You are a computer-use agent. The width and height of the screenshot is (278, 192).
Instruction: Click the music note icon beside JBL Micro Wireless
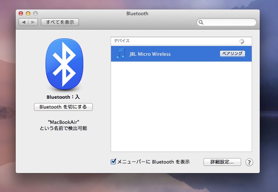tap(121, 54)
